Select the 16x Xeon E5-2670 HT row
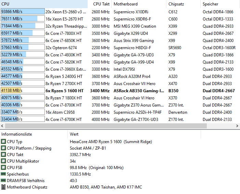This screenshot has width=240, height=194. click(120, 19)
